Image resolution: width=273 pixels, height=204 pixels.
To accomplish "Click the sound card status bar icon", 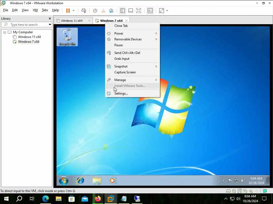I will pyautogui.click(x=251, y=191).
